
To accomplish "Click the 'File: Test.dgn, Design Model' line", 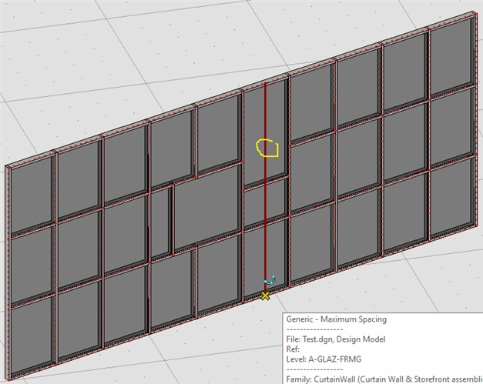I will (336, 339).
